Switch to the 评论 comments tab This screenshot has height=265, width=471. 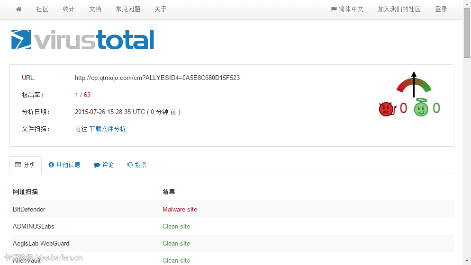tap(104, 165)
